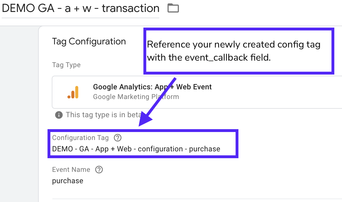
Task: Click the divider line below the Event Name field
Action: 197,199
